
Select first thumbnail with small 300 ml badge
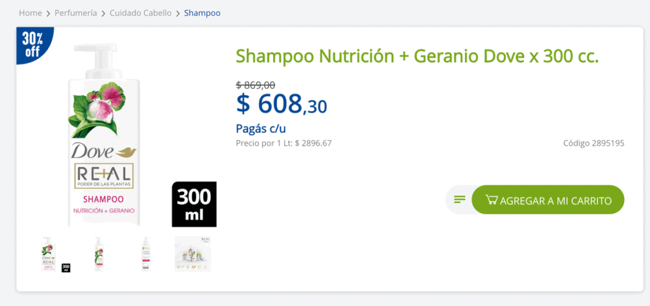click(55, 254)
